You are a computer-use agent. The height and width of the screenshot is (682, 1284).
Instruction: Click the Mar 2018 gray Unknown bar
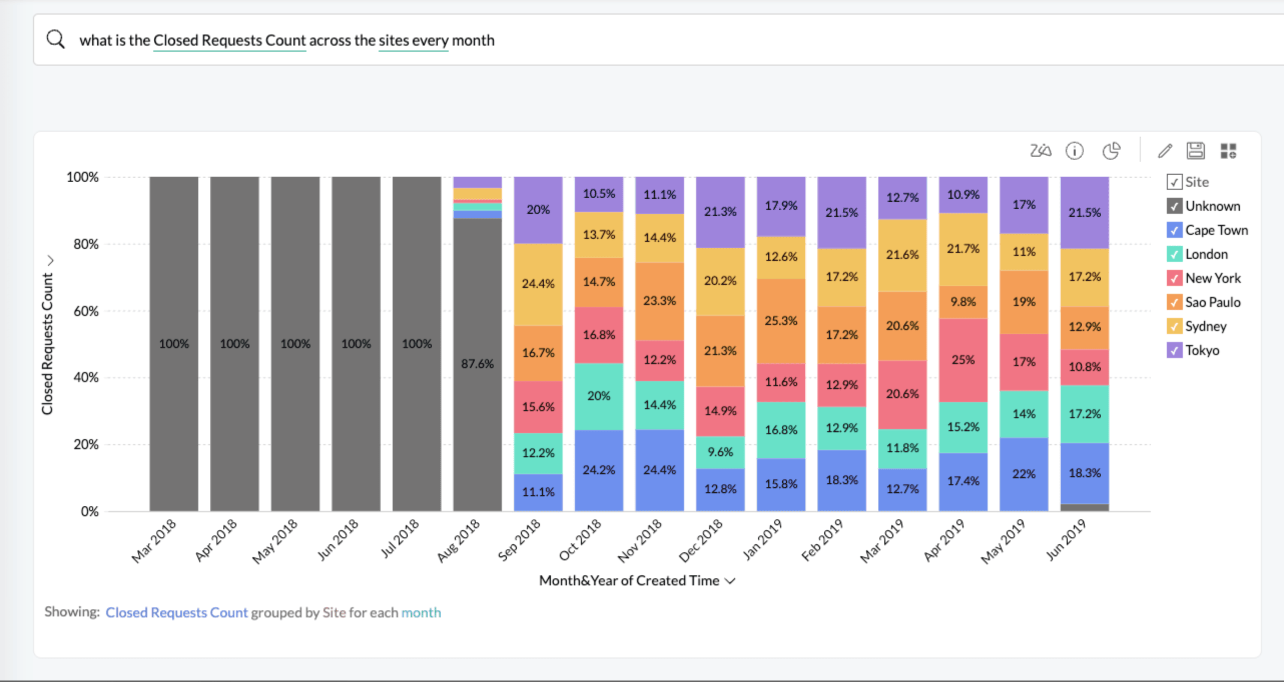[x=174, y=344]
